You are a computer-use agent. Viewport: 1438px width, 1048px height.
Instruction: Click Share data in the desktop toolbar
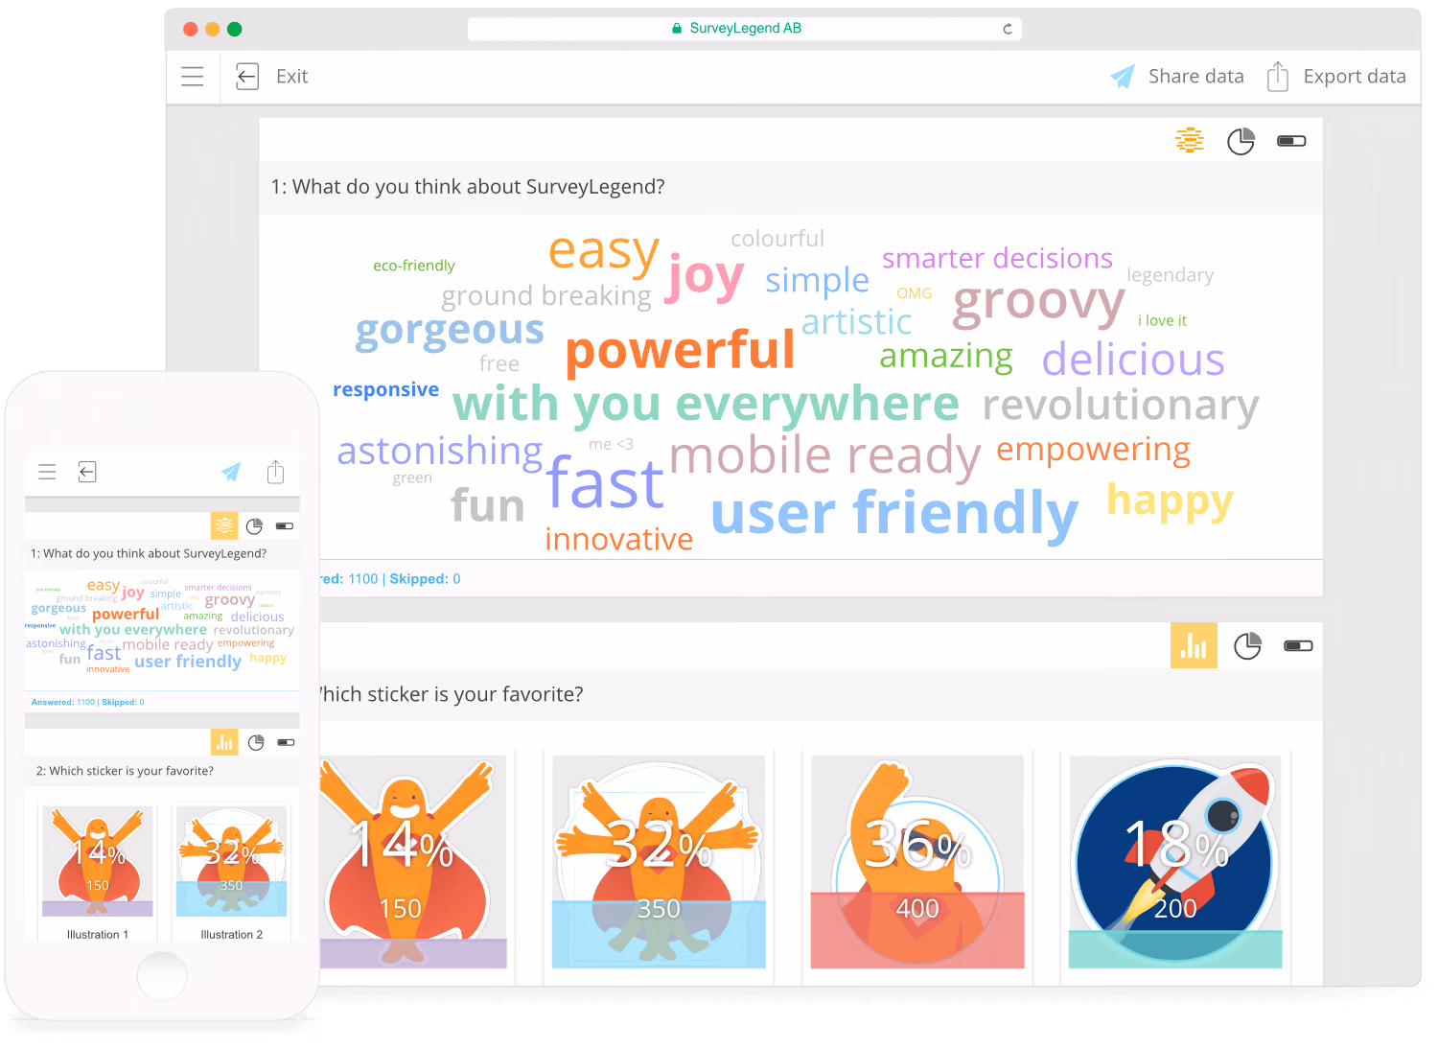(1177, 77)
